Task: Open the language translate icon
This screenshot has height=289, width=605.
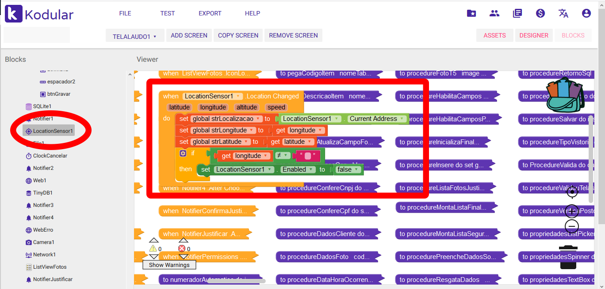Action: coord(563,13)
